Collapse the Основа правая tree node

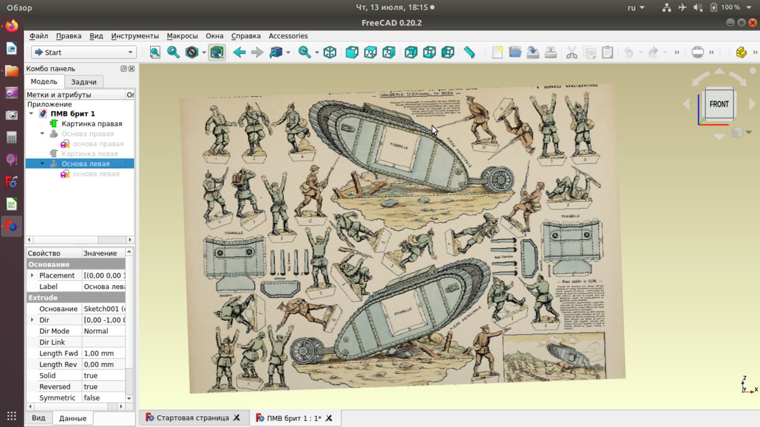42,134
